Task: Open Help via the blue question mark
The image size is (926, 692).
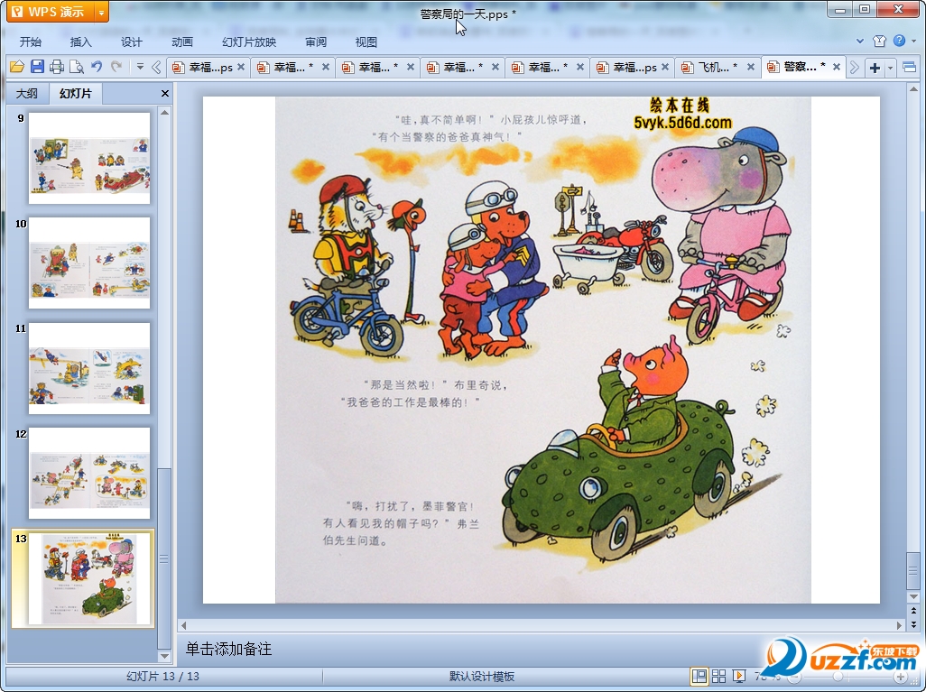Action: [900, 41]
